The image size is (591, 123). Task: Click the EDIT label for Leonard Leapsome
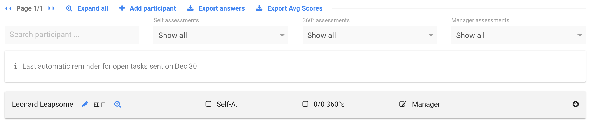[x=100, y=105]
